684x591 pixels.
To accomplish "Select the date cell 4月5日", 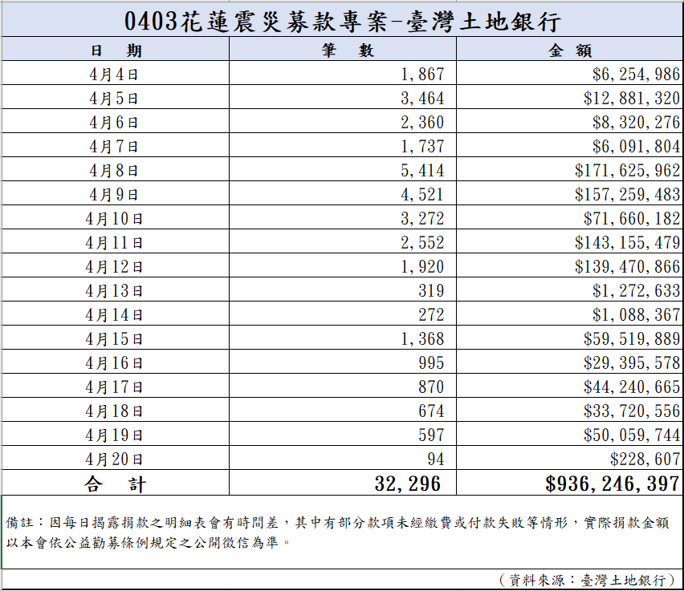I will click(x=116, y=97).
